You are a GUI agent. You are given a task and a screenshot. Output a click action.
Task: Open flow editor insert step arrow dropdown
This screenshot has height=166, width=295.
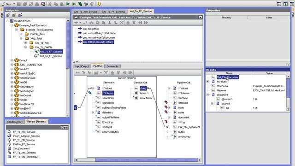pyautogui.click(x=80, y=23)
